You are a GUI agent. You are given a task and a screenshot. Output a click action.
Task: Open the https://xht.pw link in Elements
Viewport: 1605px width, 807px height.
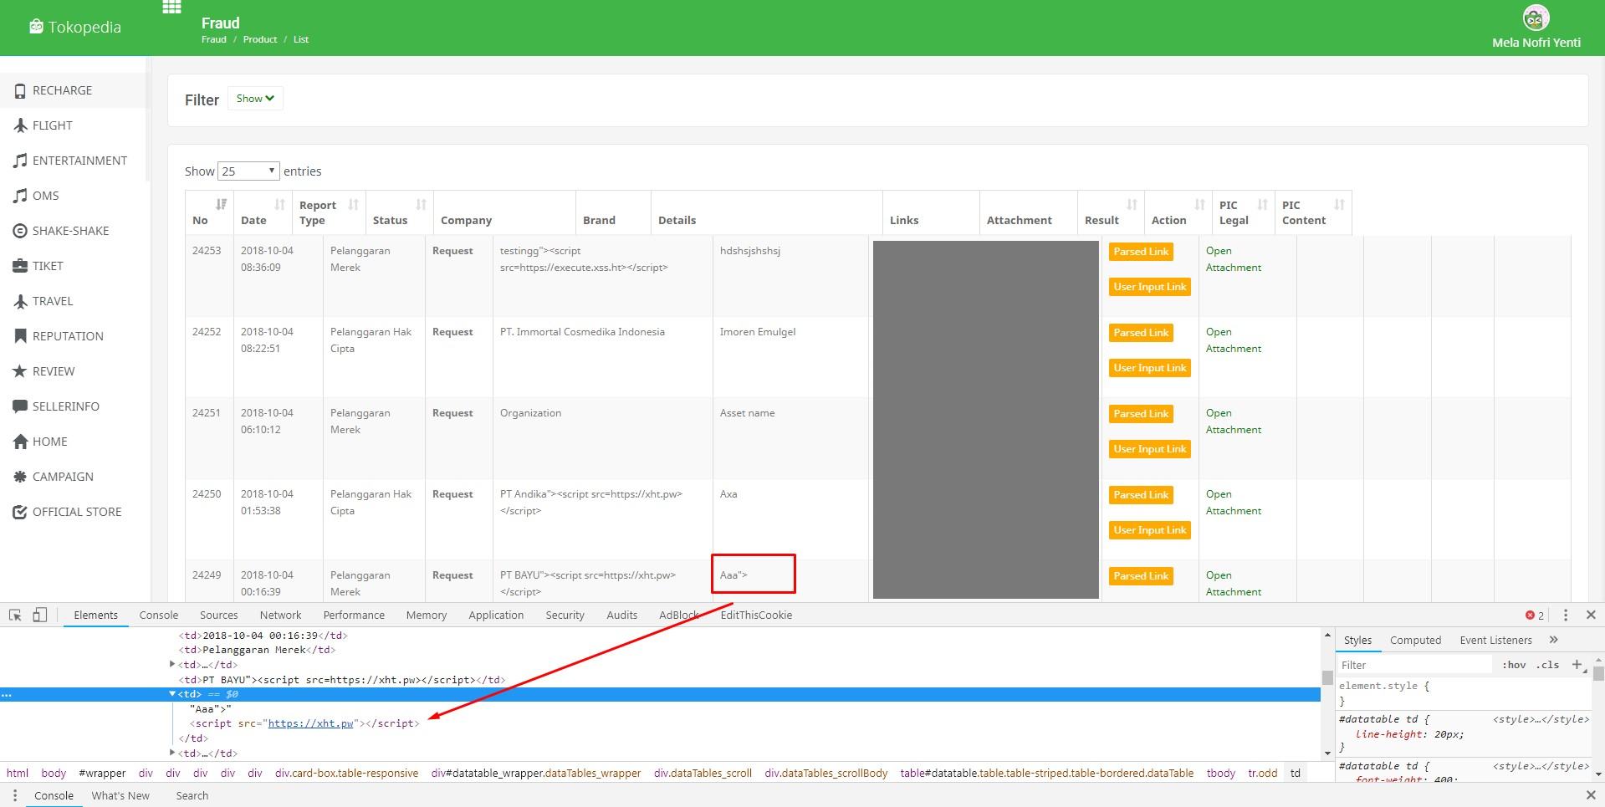pos(310,723)
